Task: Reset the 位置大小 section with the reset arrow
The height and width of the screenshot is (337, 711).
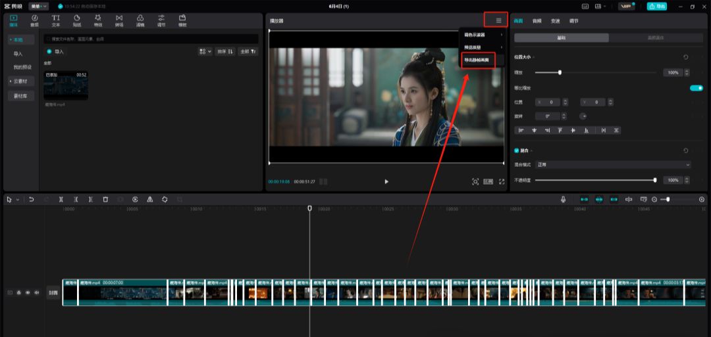Action: [686, 57]
